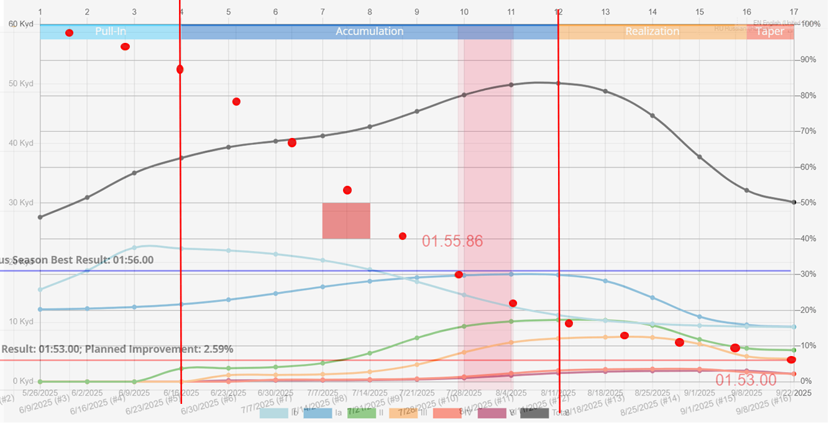Click the red dot left of 01.55.86
The height and width of the screenshot is (425, 829).
click(x=403, y=236)
